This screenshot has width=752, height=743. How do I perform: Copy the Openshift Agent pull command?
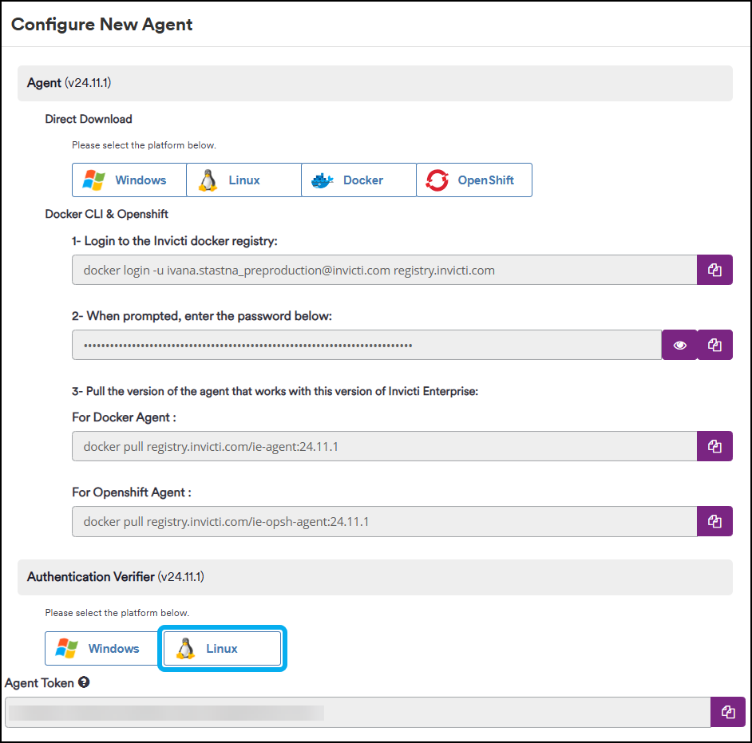714,521
